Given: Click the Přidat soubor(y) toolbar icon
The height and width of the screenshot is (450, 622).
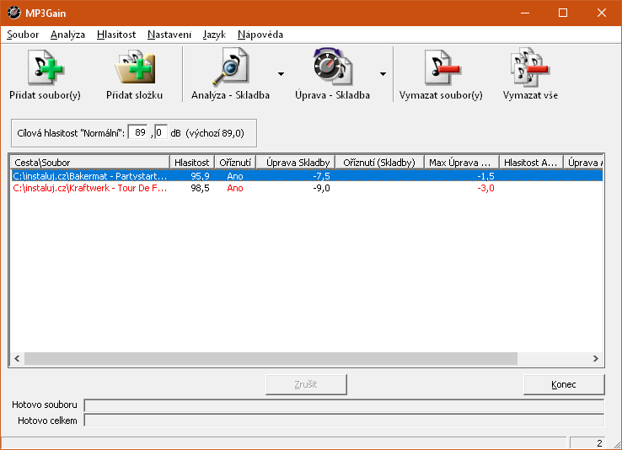Looking at the screenshot, I should click(45, 69).
